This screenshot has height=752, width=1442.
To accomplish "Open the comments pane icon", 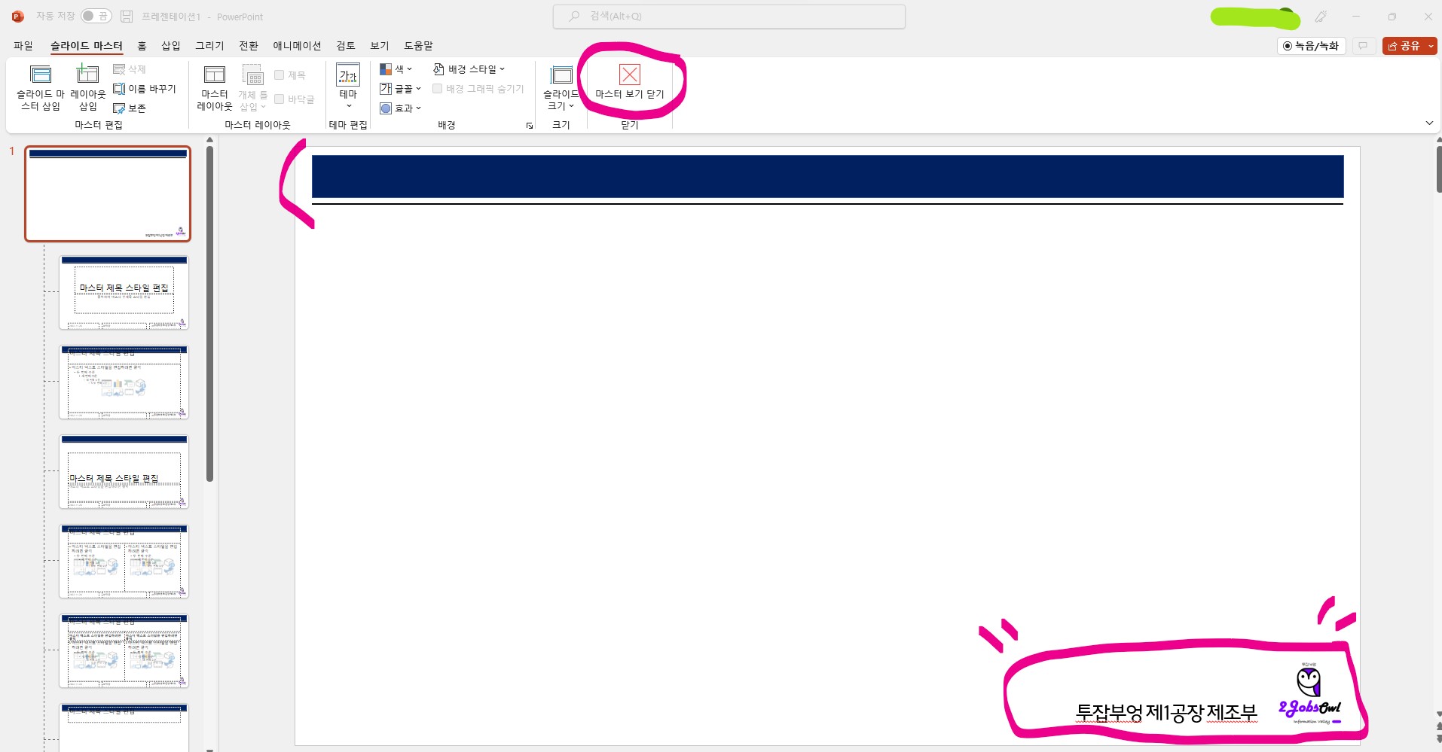I will pyautogui.click(x=1363, y=46).
